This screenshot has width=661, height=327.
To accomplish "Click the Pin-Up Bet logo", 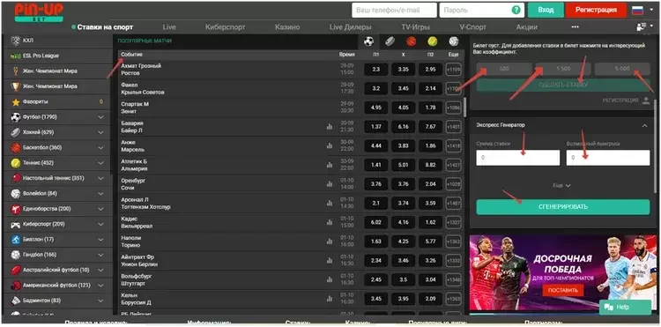I will pyautogui.click(x=39, y=12).
